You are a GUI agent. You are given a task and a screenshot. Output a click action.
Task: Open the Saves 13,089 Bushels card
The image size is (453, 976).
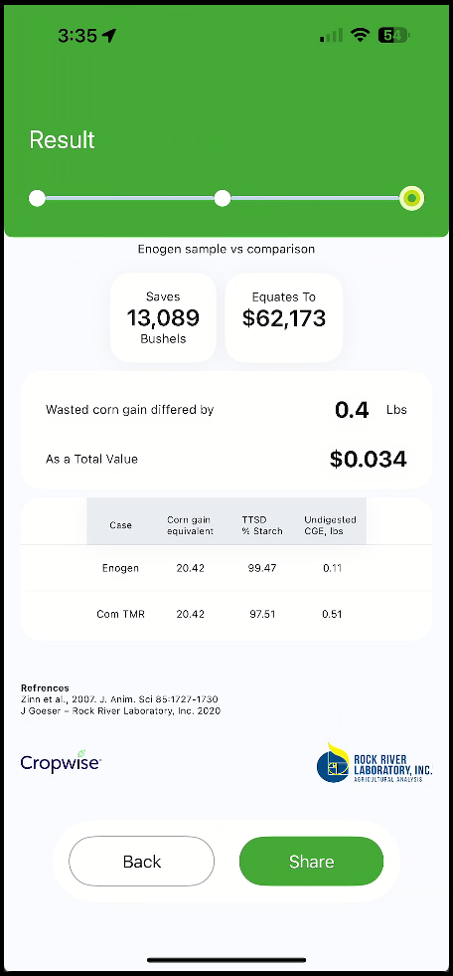point(164,317)
